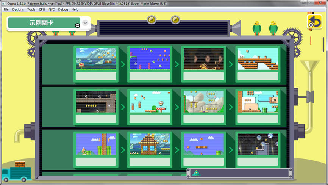Image resolution: width=328 pixels, height=185 pixels.
Task: Open the CPU menu
Action: pos(42,9)
